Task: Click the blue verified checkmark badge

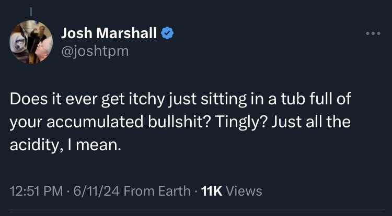Action: click(167, 34)
